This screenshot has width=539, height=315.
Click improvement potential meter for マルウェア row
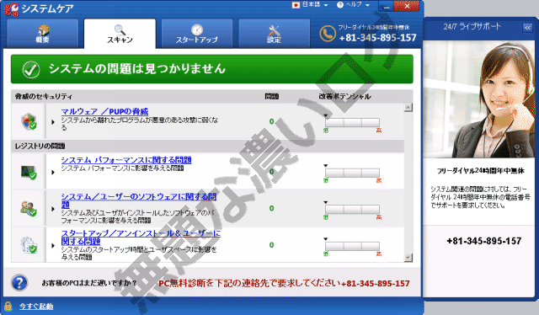(352, 122)
